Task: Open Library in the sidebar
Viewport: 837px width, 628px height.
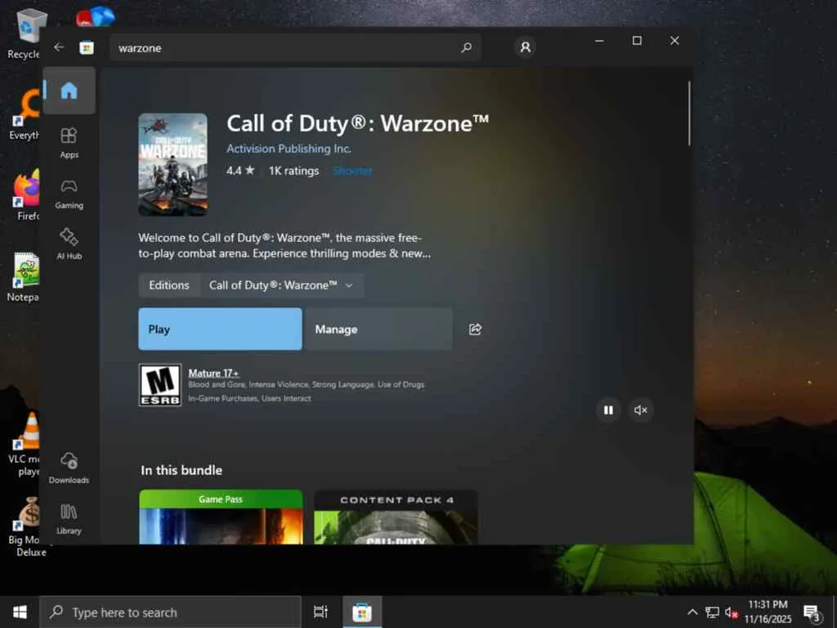Action: [x=69, y=519]
